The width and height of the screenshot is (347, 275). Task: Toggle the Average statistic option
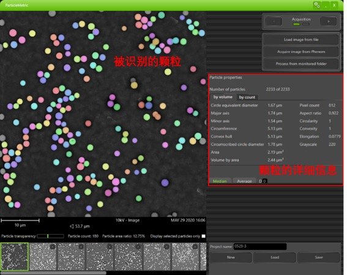244,181
